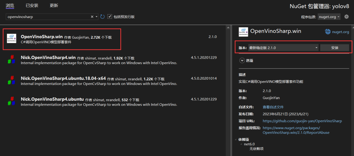Open the 版本 最新稳定版 2.1.0 dropdown

tap(283, 48)
